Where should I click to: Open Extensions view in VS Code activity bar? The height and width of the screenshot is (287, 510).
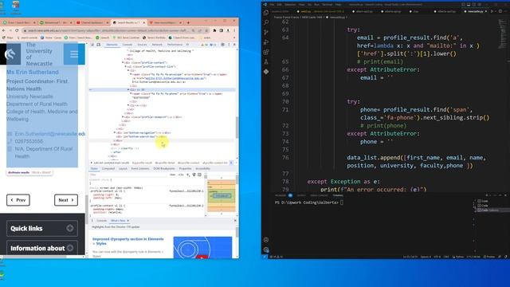(x=266, y=52)
